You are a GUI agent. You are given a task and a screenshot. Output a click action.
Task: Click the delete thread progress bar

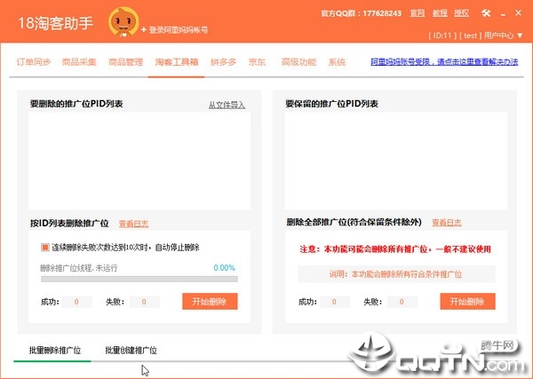pos(139,280)
